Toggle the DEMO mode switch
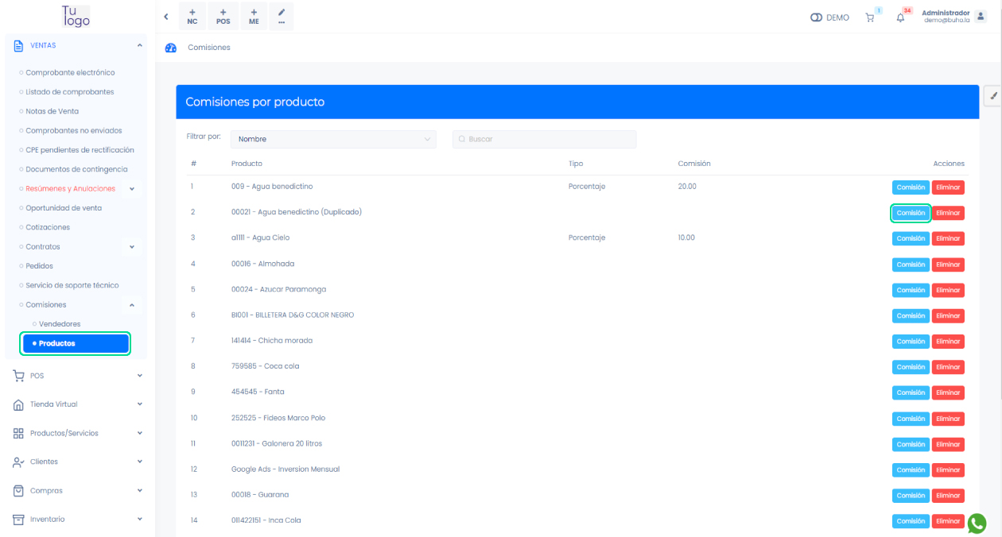Screen dimensions: 1002x537 pos(817,17)
